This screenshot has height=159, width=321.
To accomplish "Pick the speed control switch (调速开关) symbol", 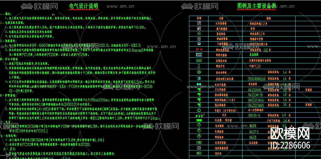I will pos(199,66).
